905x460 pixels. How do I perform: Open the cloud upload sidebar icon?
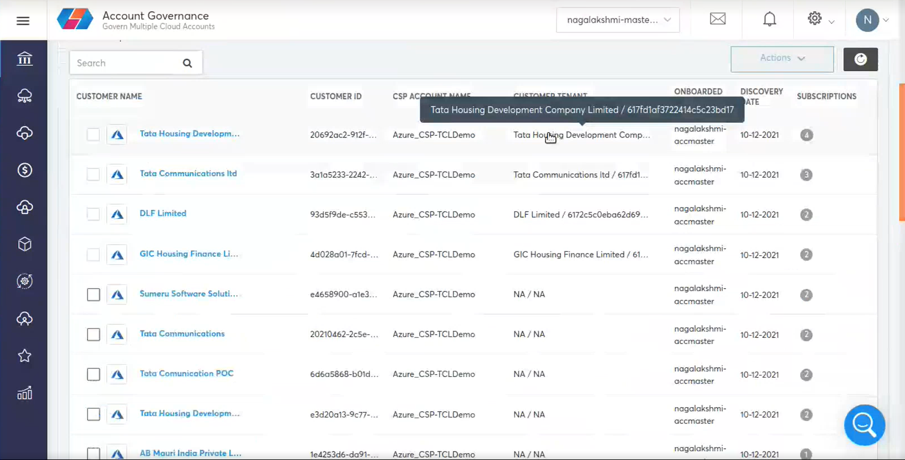24,207
